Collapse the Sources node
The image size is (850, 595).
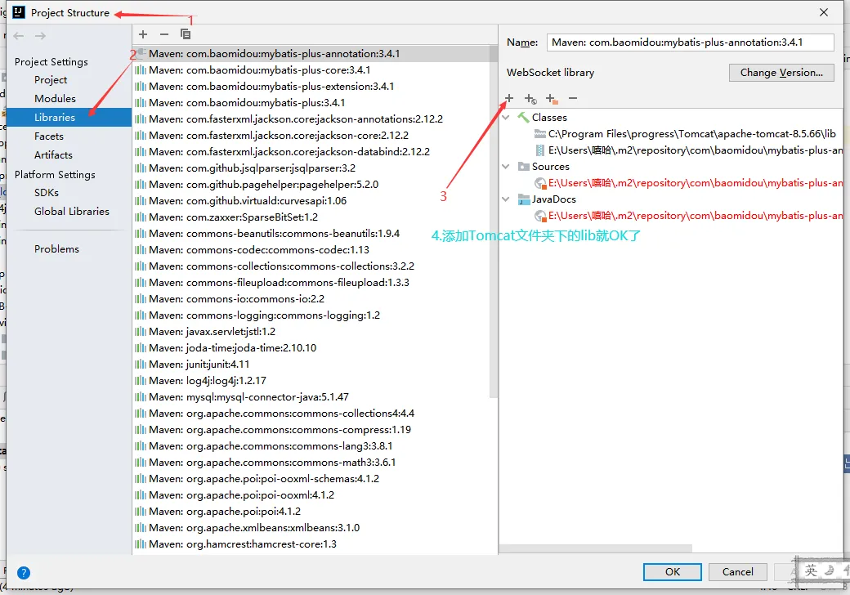506,167
